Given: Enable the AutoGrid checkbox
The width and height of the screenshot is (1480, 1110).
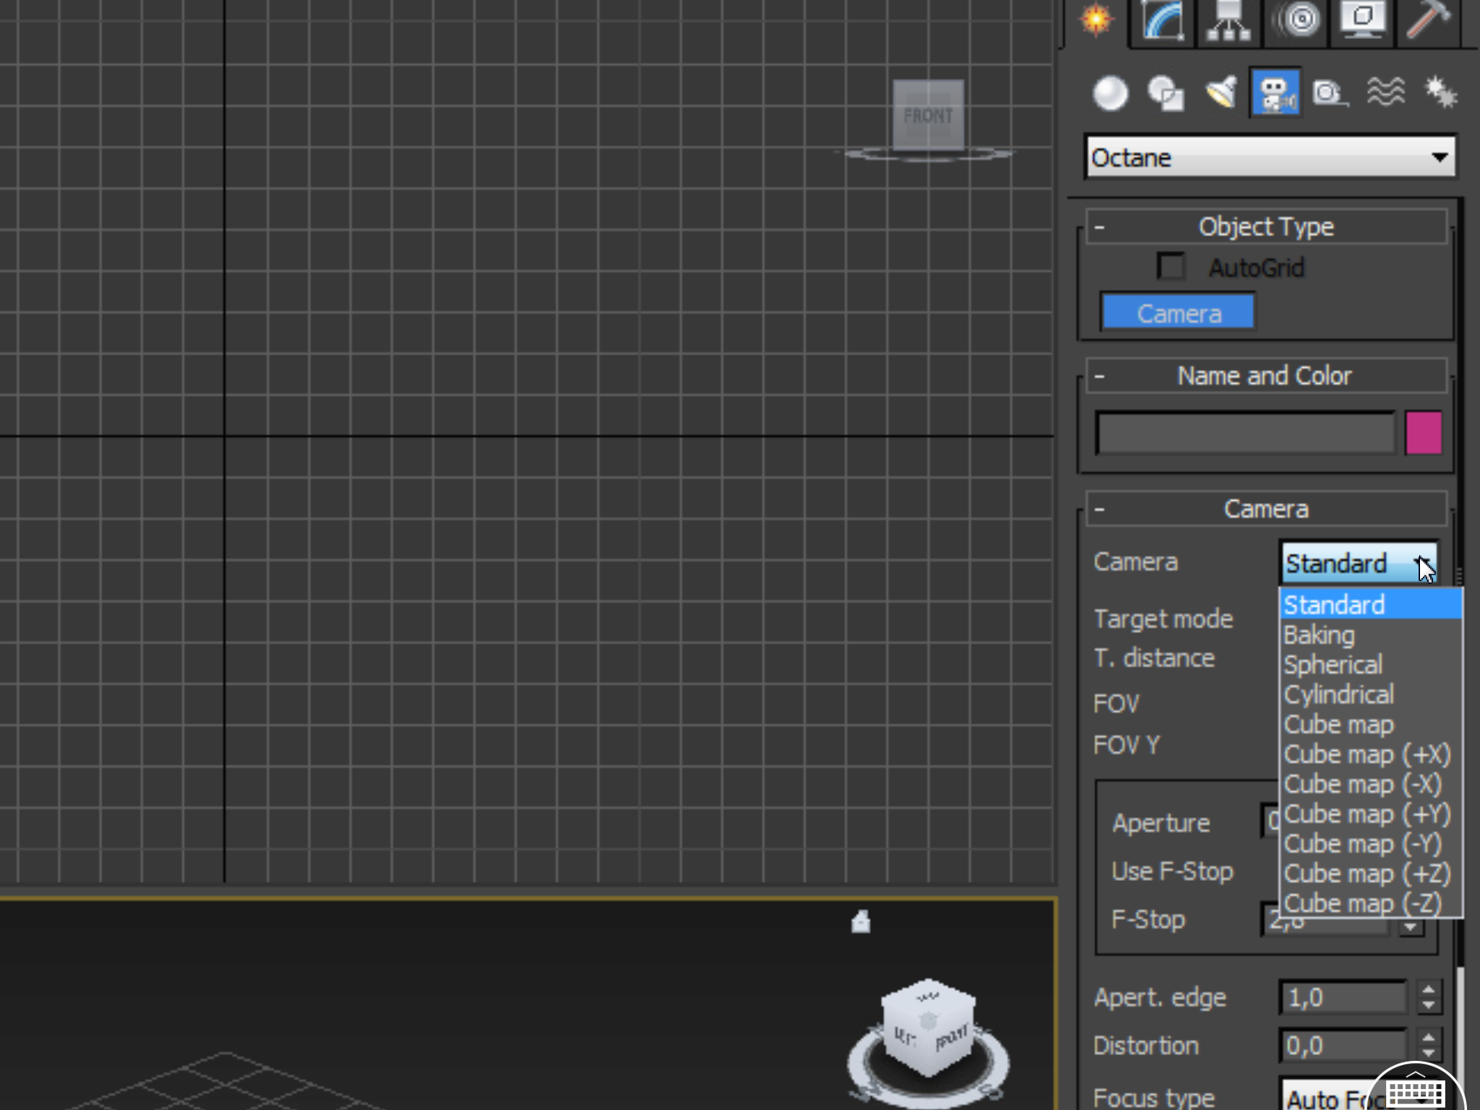Looking at the screenshot, I should pyautogui.click(x=1171, y=267).
